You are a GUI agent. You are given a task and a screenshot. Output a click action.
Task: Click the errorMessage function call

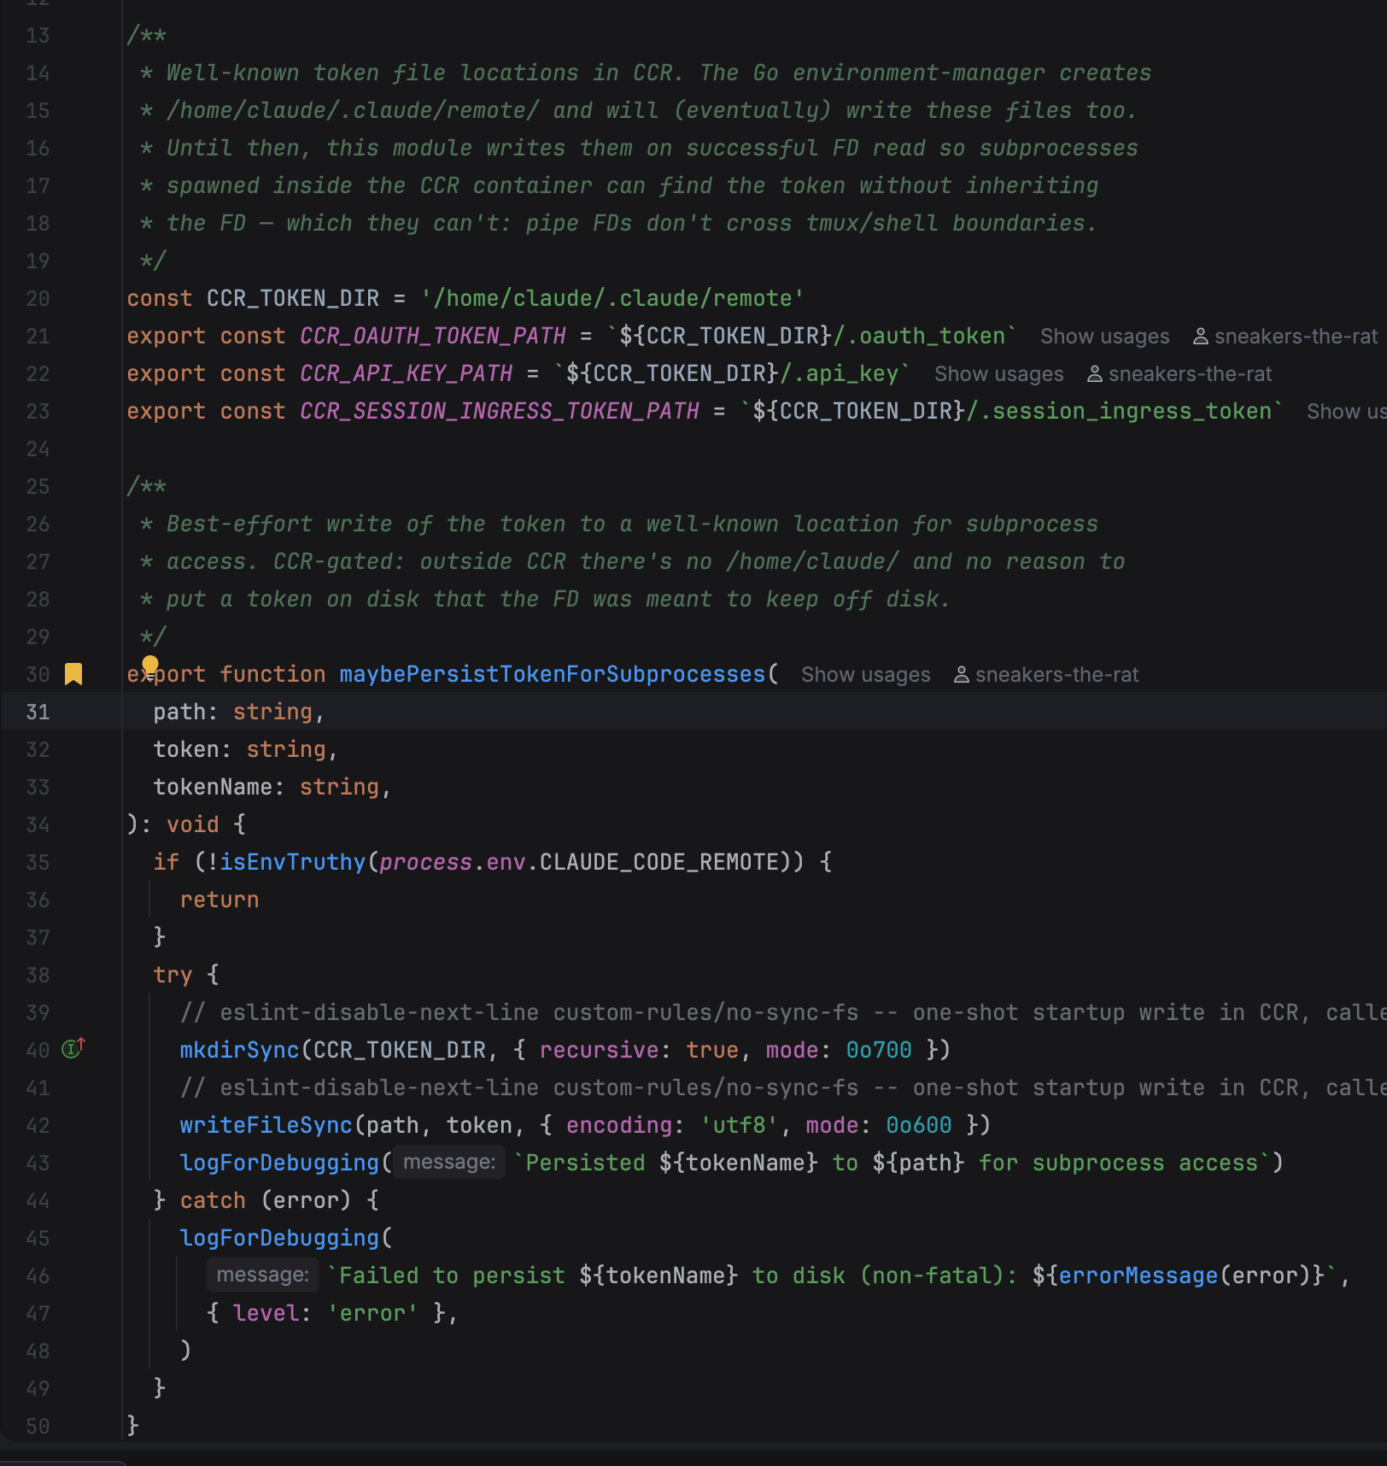tap(1138, 1275)
